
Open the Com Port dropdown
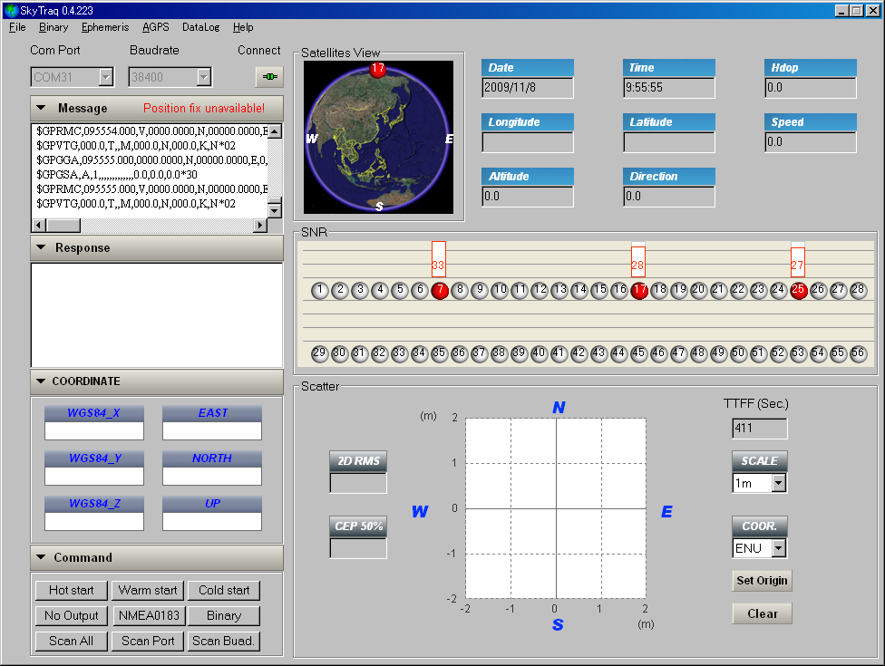pos(105,77)
